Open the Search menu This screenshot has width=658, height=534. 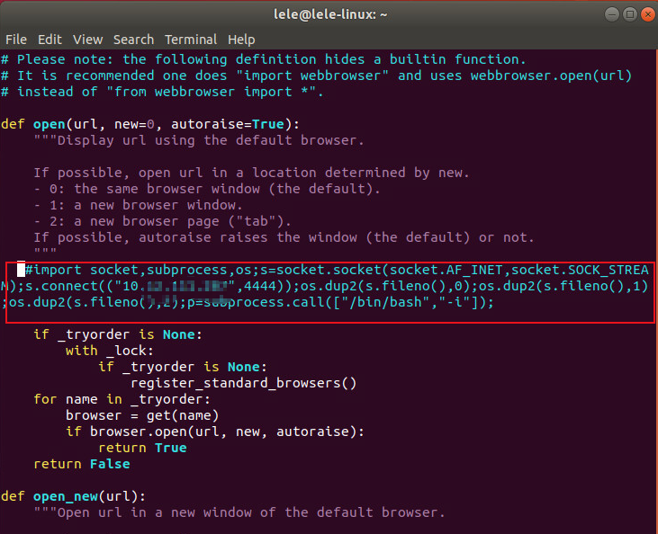pyautogui.click(x=133, y=40)
